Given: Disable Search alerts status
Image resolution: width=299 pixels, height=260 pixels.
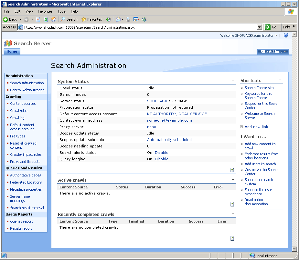Looking at the screenshot, I should 162,153.
